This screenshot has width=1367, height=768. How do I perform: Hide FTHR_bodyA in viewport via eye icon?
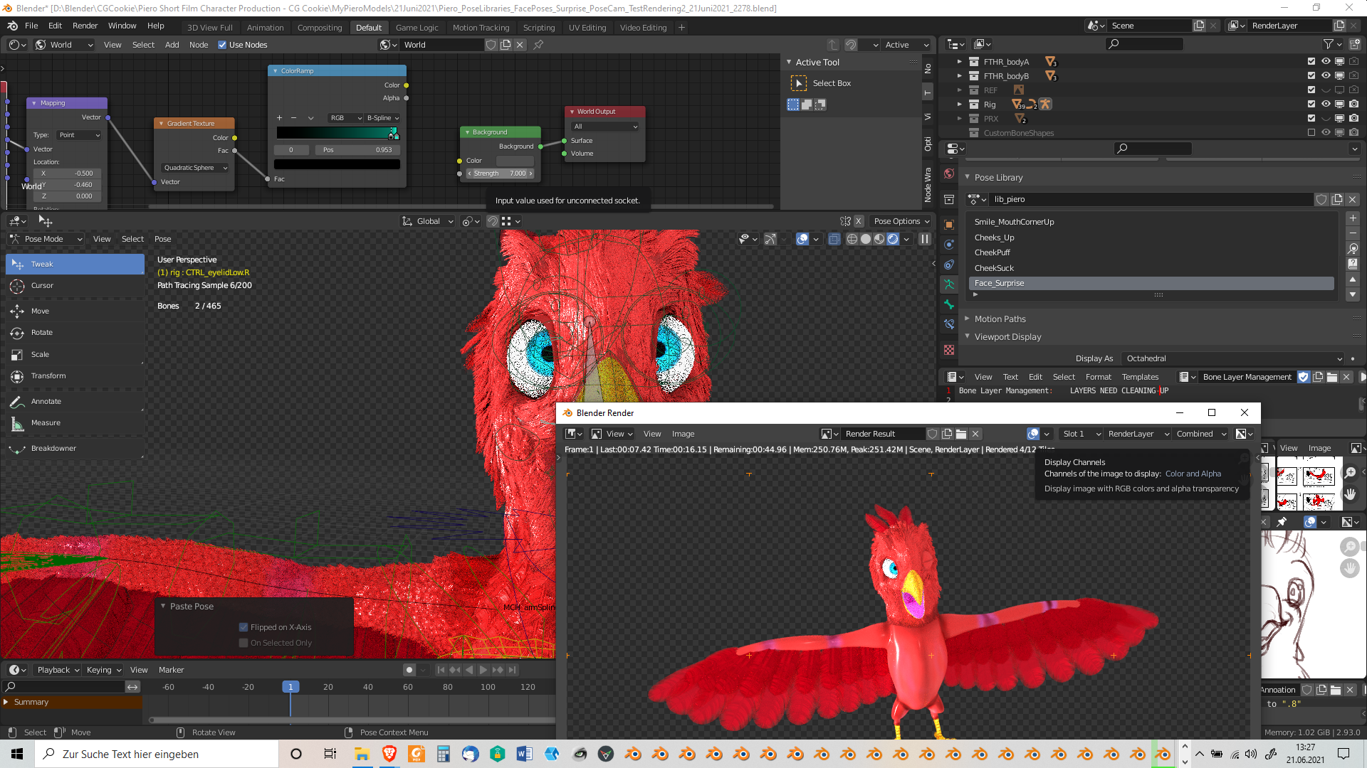pos(1326,62)
